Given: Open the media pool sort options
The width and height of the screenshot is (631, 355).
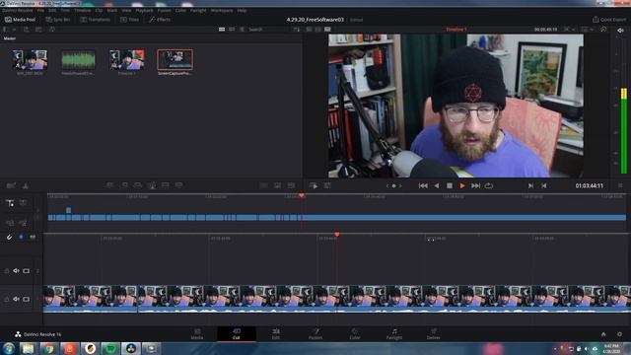Looking at the screenshot, I should [x=297, y=30].
